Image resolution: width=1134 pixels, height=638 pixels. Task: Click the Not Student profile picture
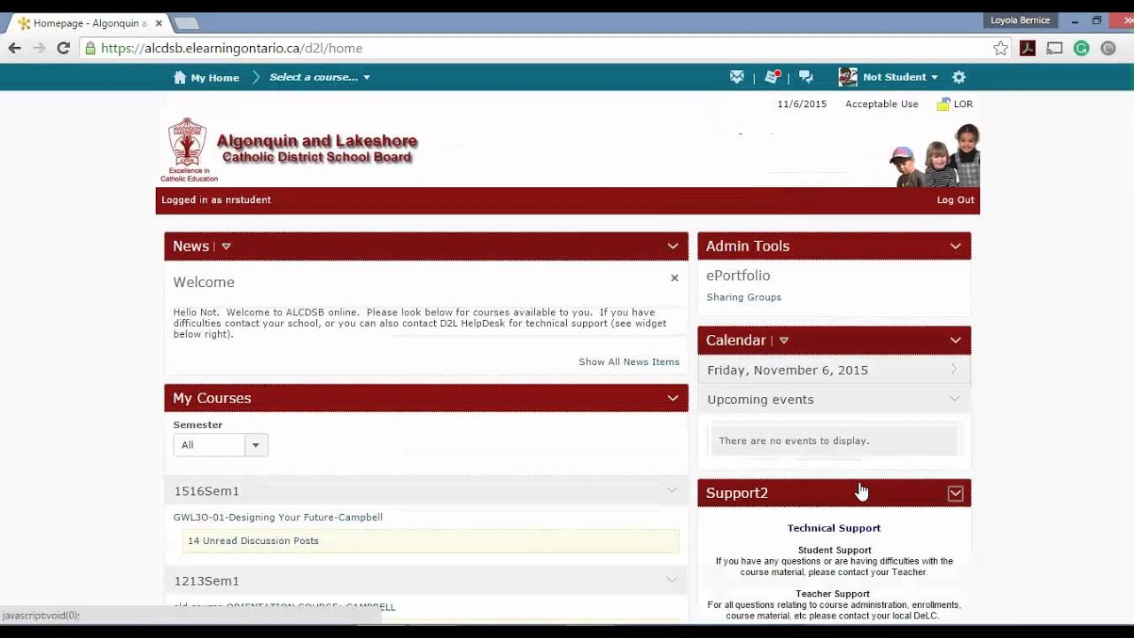(848, 77)
